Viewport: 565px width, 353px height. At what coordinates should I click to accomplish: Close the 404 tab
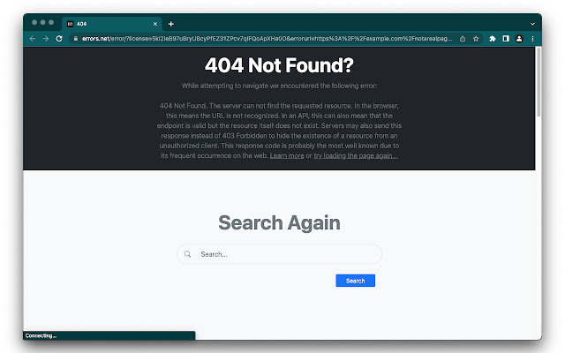click(x=155, y=24)
